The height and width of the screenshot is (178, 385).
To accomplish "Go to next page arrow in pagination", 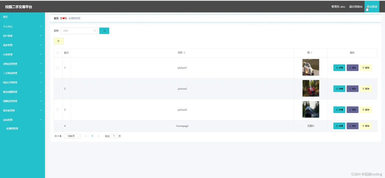I will pyautogui.click(x=99, y=136).
